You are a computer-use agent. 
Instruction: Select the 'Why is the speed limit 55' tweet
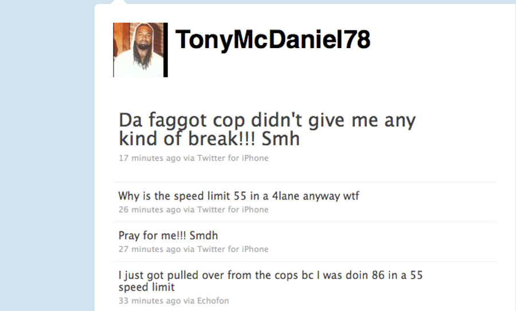click(x=239, y=196)
